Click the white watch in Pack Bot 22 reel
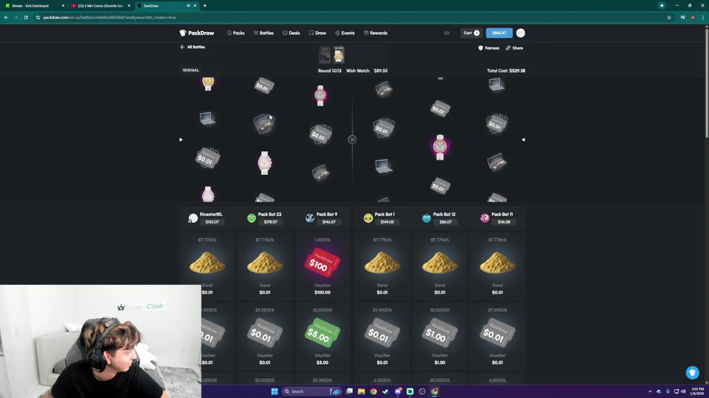 (x=265, y=163)
